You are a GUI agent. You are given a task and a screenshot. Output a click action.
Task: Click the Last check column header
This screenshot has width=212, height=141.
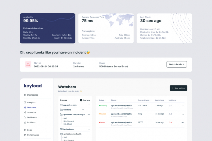coord(159,100)
